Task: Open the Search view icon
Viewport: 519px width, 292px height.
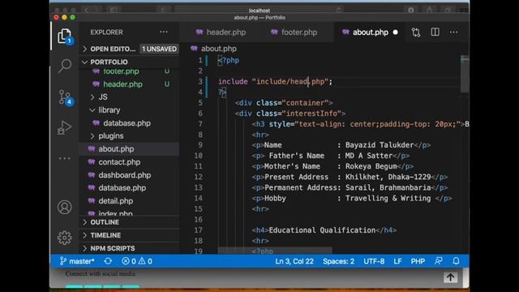Action: click(x=65, y=66)
